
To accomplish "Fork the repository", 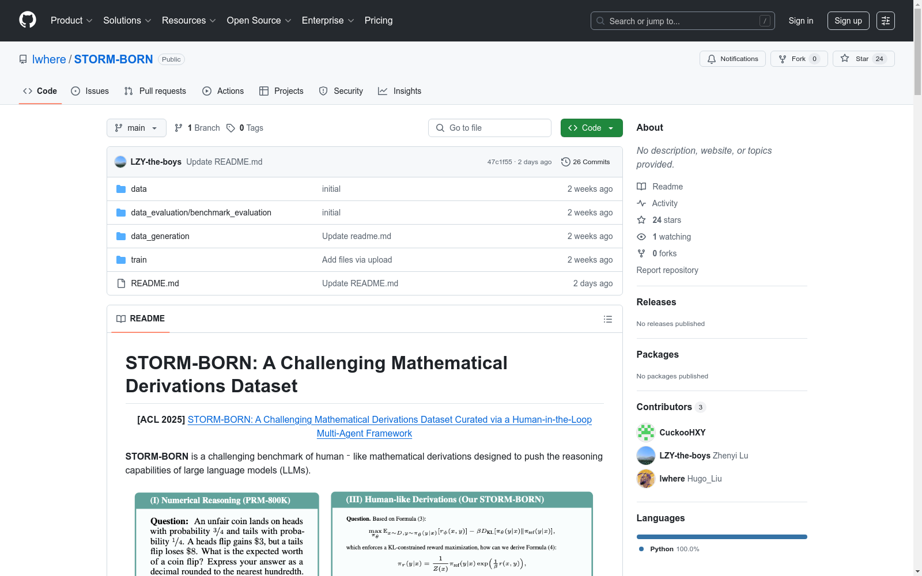I will pyautogui.click(x=799, y=59).
